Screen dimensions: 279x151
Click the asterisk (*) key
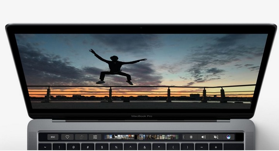(159, 147)
